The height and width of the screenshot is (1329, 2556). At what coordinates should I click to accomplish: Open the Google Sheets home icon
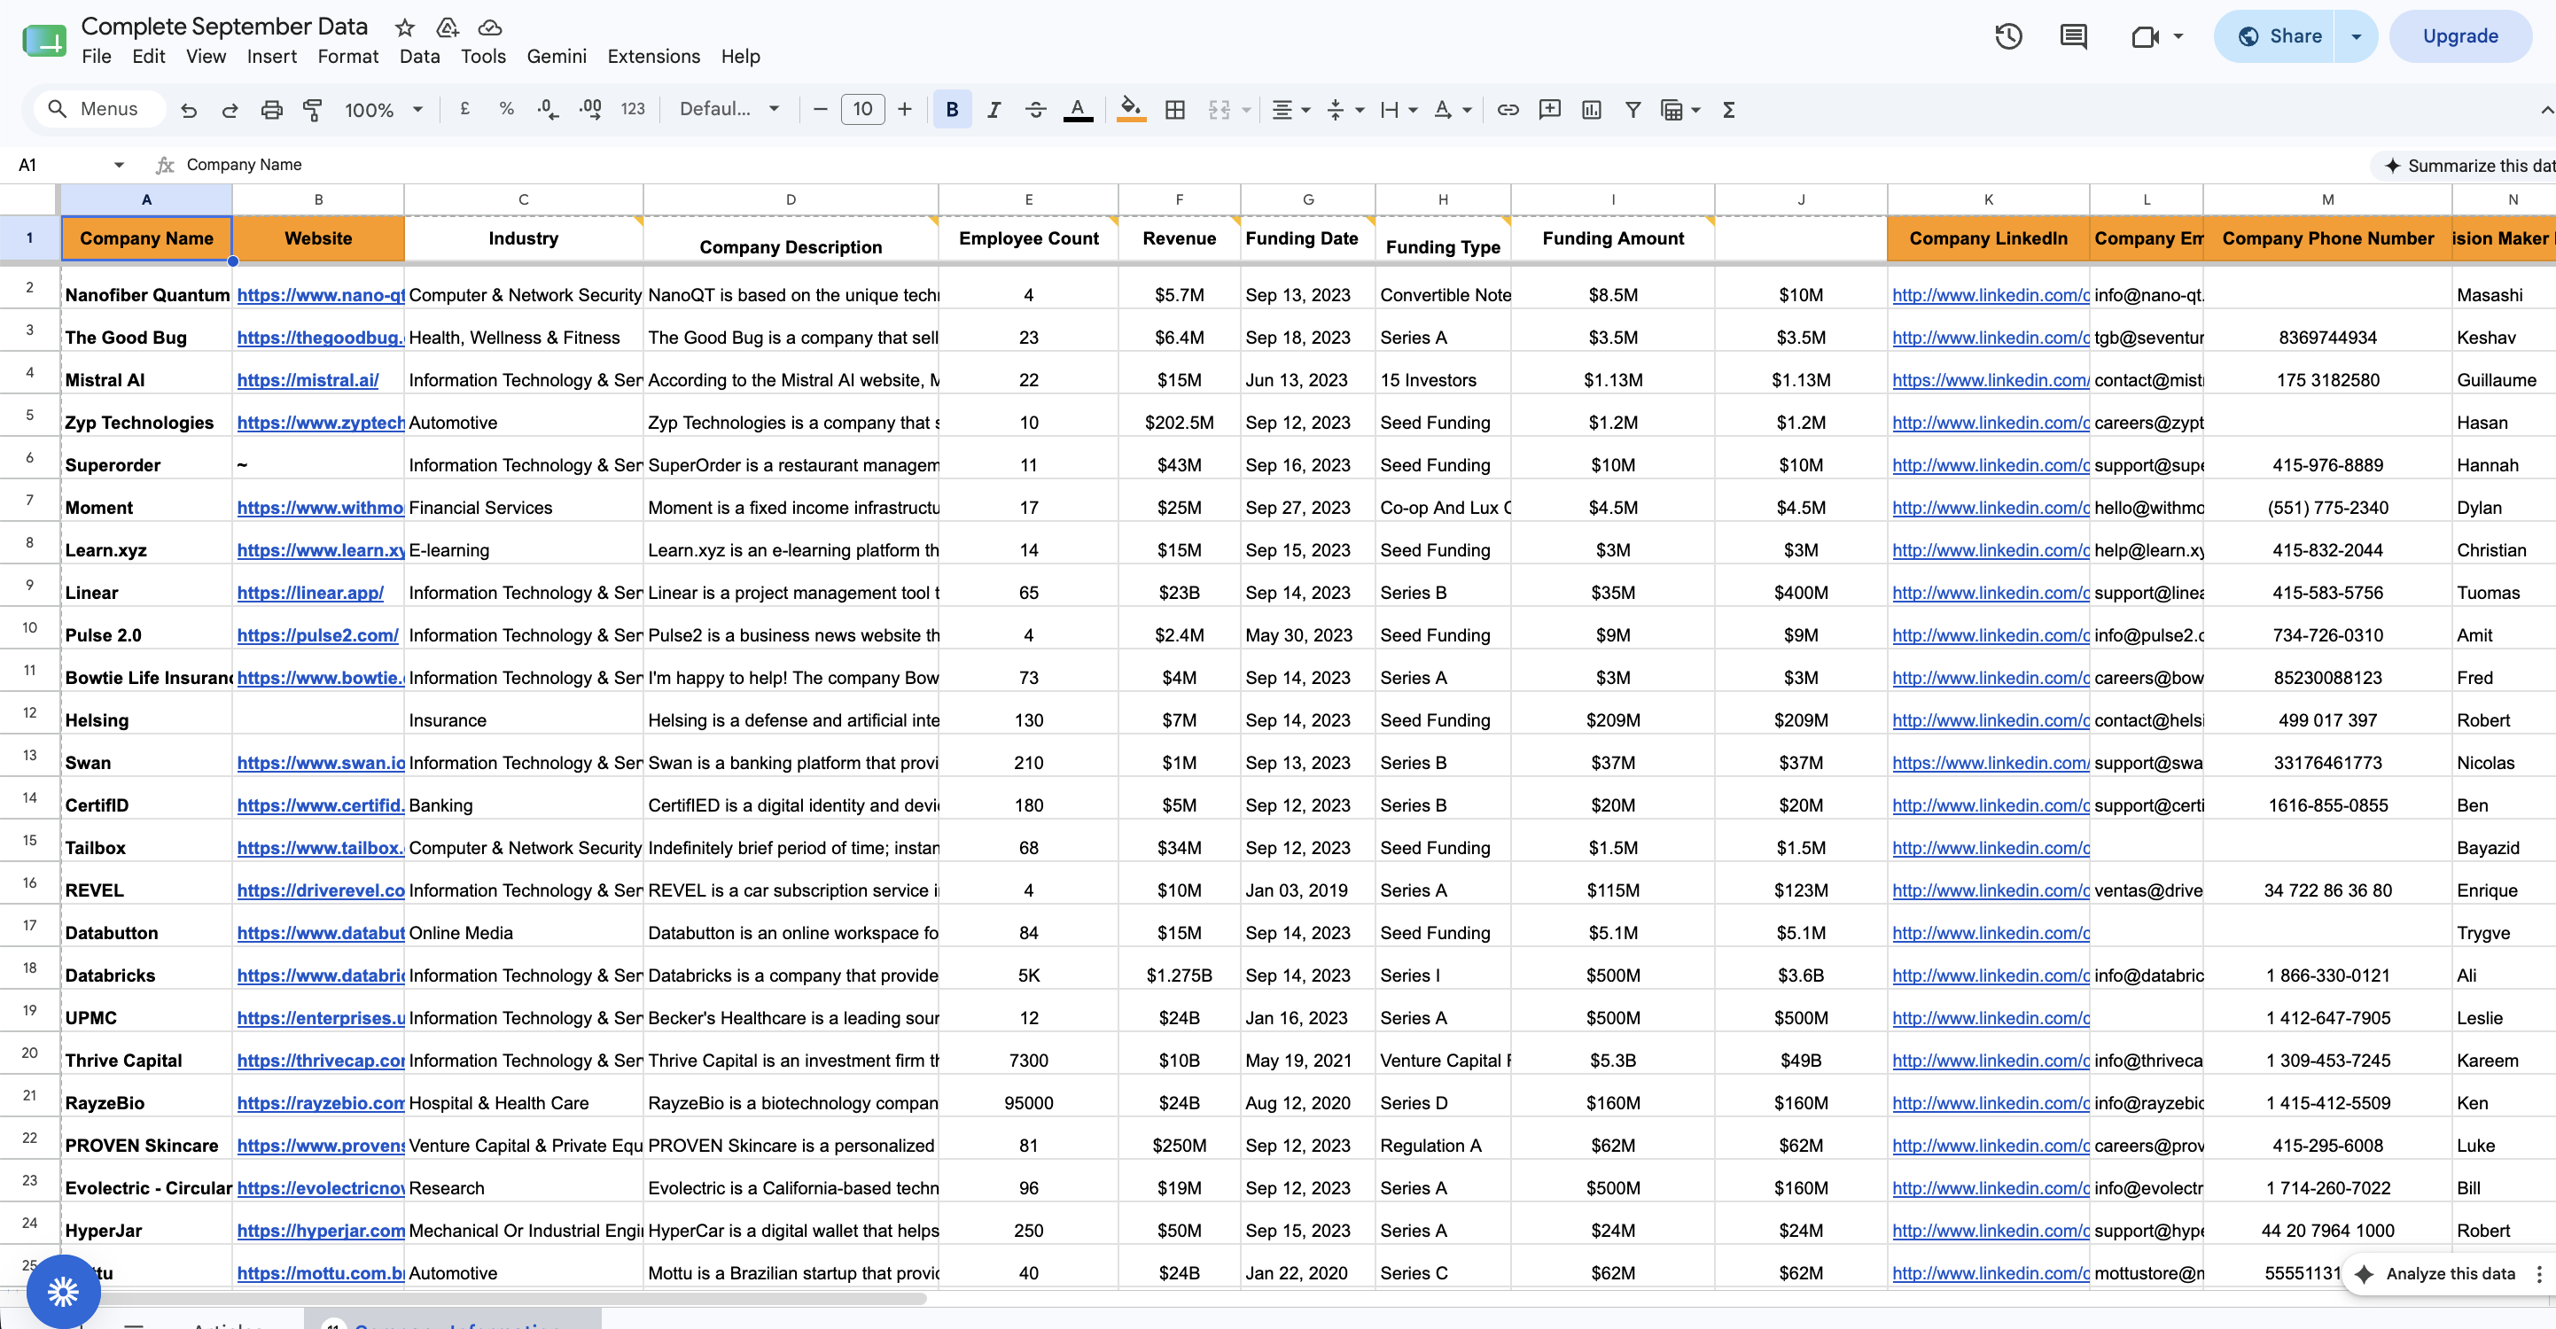click(43, 41)
